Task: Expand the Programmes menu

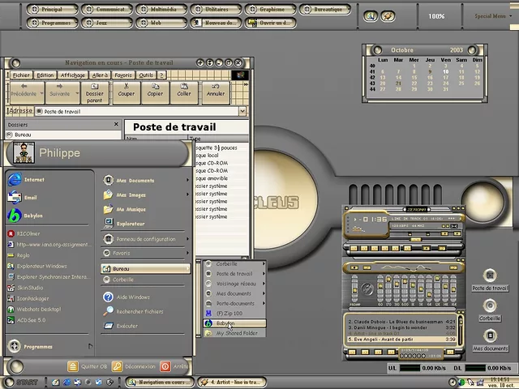Action: pos(37,346)
